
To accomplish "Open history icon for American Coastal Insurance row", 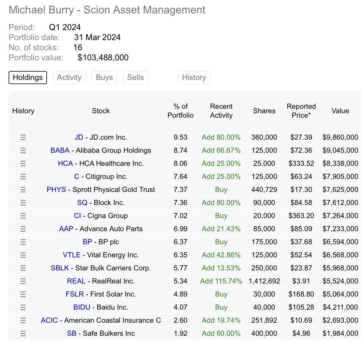I will 23,320.
